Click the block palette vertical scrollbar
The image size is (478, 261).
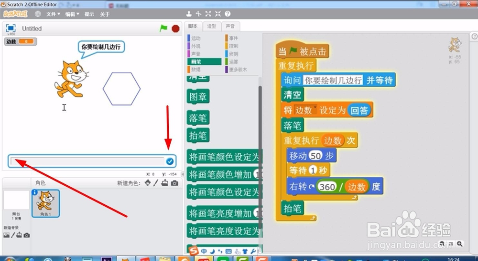pyautogui.click(x=260, y=158)
